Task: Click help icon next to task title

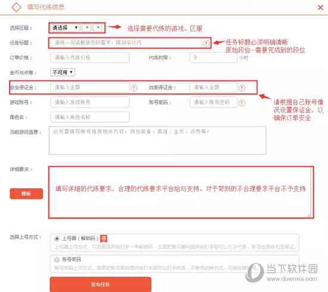Action: [206, 44]
